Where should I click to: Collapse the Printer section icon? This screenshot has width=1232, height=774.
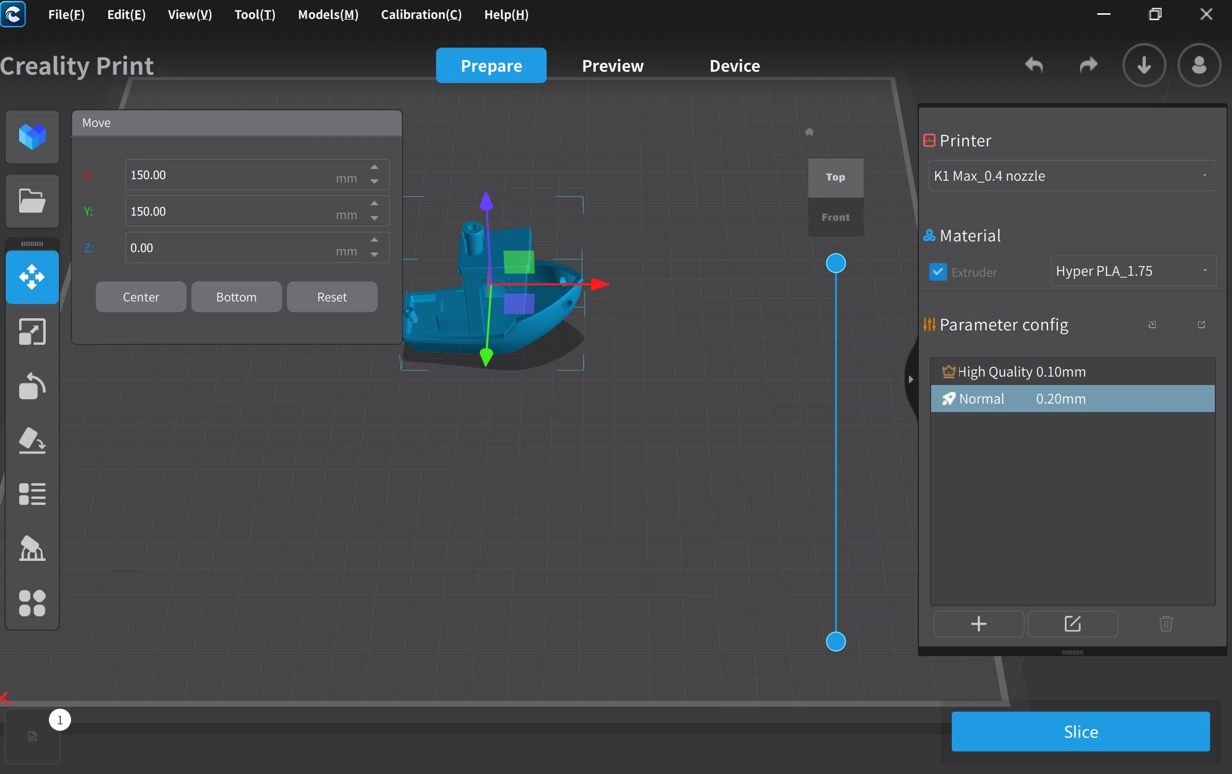pyautogui.click(x=929, y=140)
